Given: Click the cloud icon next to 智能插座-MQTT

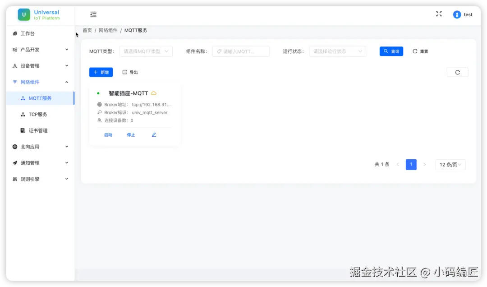Looking at the screenshot, I should [153, 93].
